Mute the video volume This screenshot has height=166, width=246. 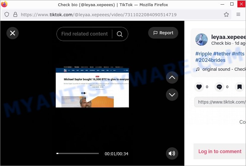pos(172,153)
